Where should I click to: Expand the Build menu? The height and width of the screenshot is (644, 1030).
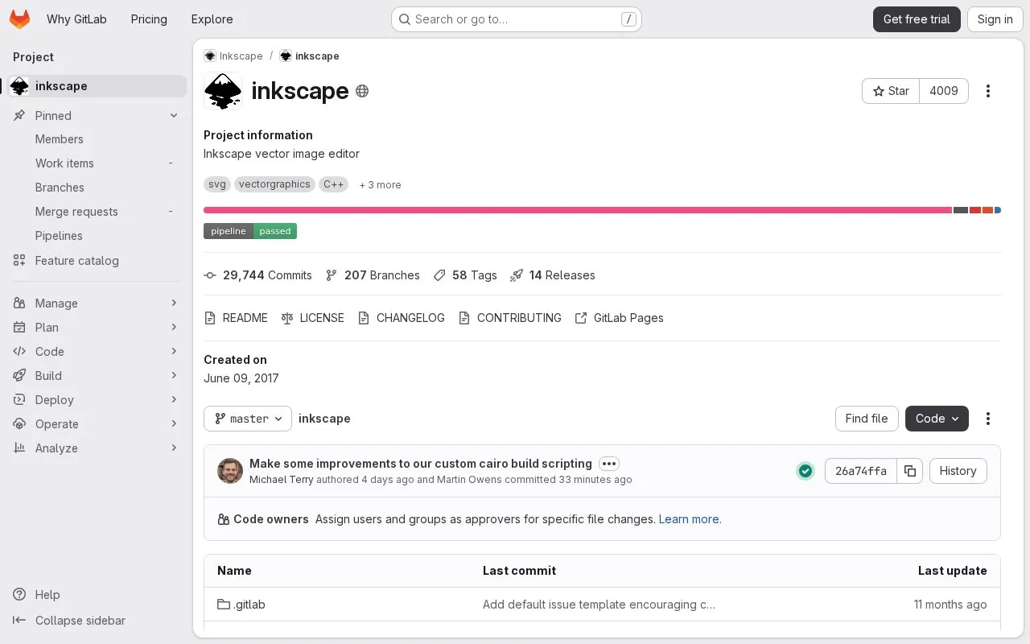[97, 376]
